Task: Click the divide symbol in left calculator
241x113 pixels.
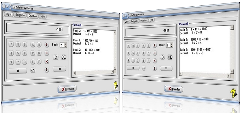Action: (x=47, y=70)
